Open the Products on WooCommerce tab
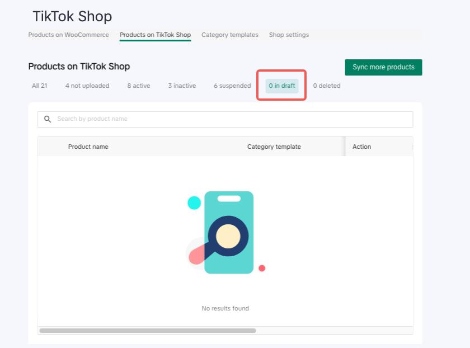The width and height of the screenshot is (470, 348). (69, 35)
